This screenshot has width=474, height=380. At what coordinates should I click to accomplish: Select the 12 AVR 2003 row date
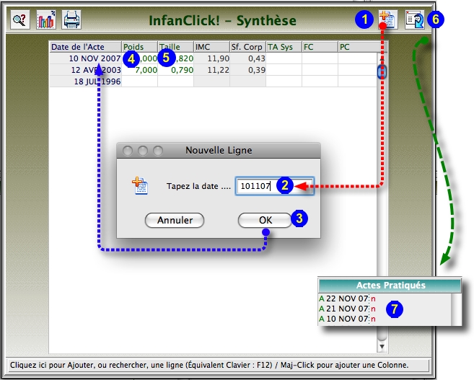(x=86, y=70)
